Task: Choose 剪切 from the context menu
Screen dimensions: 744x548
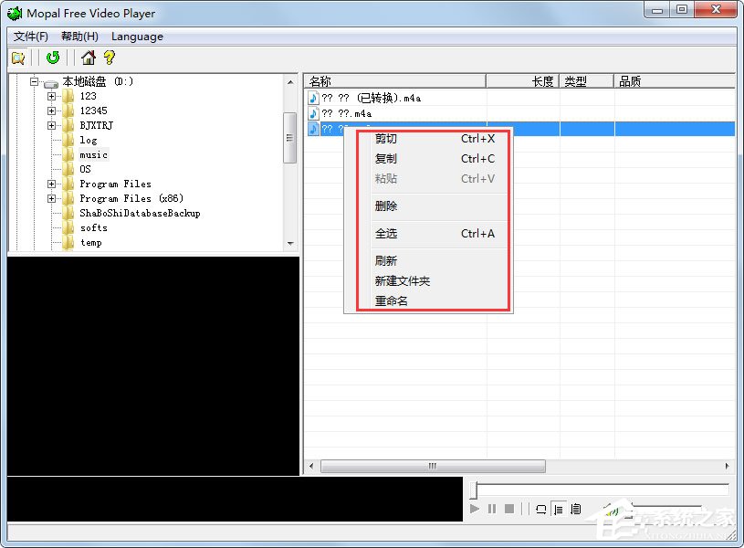Action: pos(386,139)
